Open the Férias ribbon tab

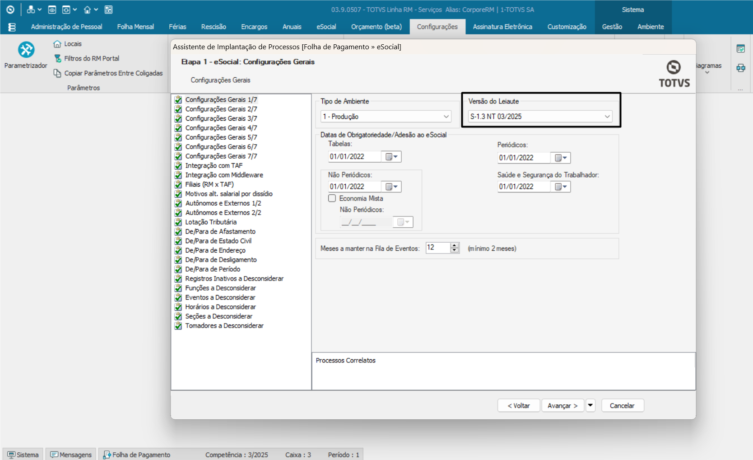pos(177,27)
